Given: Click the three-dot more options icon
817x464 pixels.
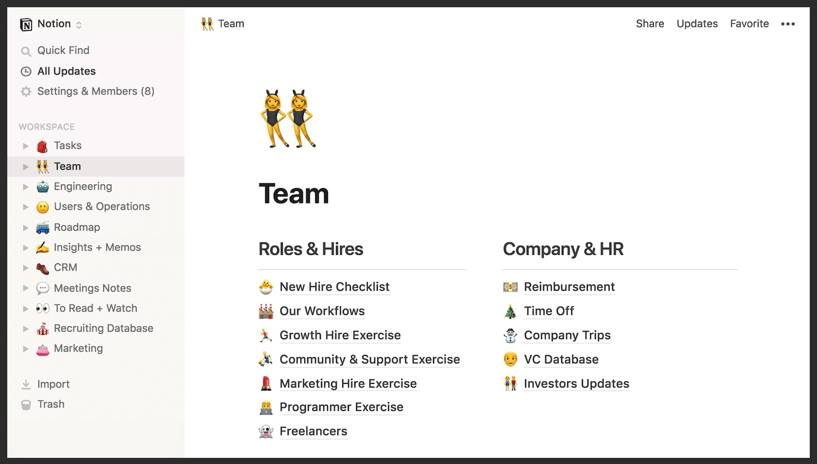Looking at the screenshot, I should pos(787,24).
